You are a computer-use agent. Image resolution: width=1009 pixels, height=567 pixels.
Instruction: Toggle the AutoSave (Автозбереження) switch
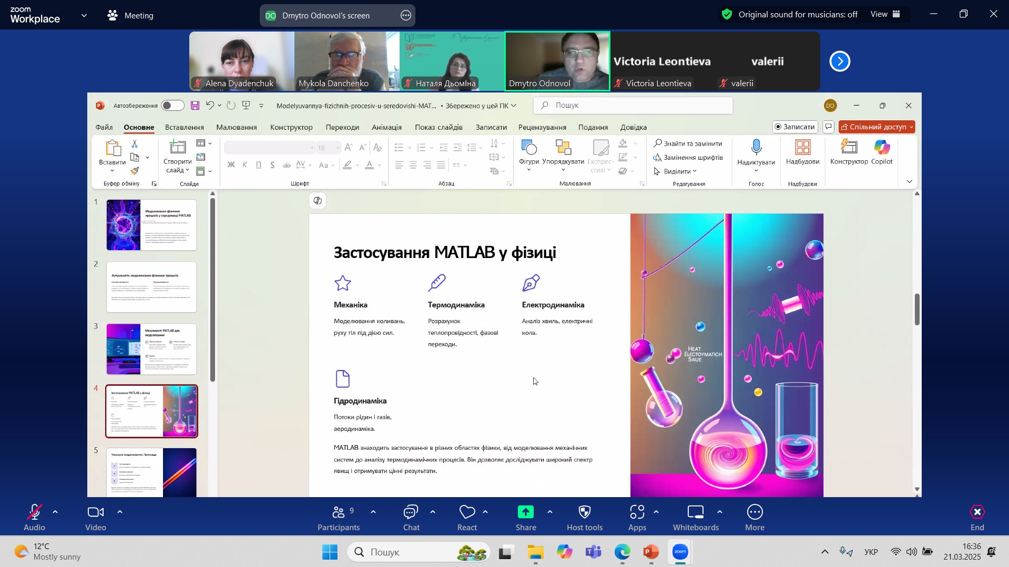coord(172,106)
